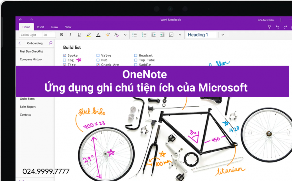292x181 pixels.
Task: Increase paragraph indent
Action: 162,34
